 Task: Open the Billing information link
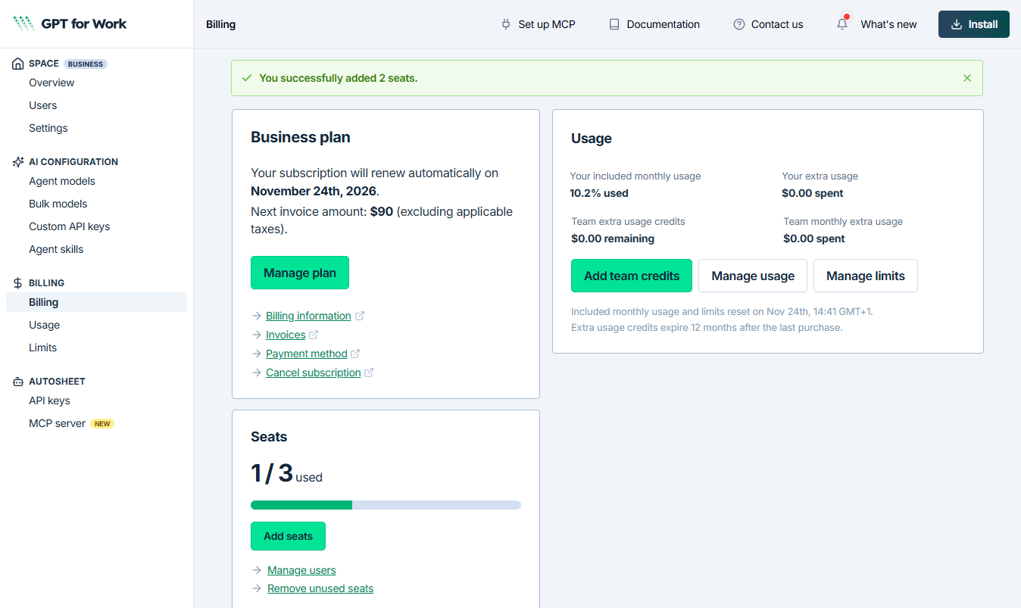tap(308, 316)
